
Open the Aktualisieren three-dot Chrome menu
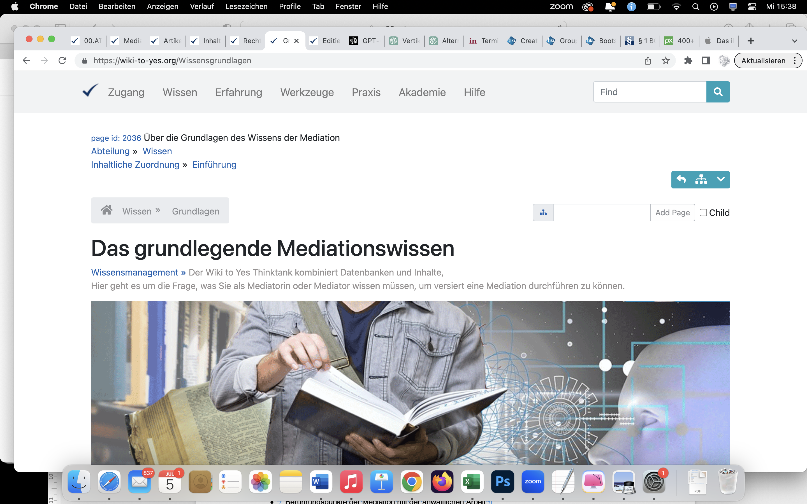(795, 61)
